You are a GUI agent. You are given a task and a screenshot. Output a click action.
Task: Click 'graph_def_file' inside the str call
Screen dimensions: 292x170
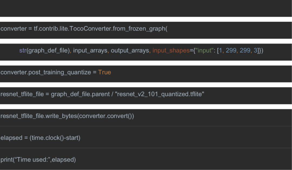(x=48, y=51)
